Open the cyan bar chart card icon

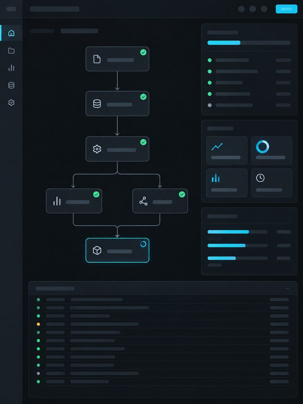pos(216,178)
